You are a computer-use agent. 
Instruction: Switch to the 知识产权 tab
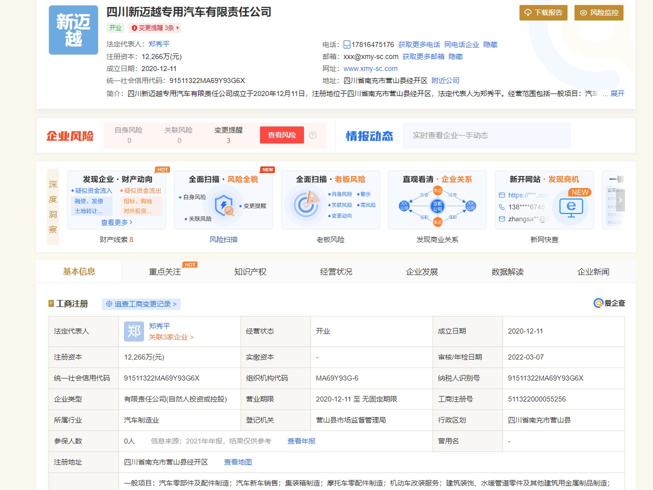[x=250, y=271]
